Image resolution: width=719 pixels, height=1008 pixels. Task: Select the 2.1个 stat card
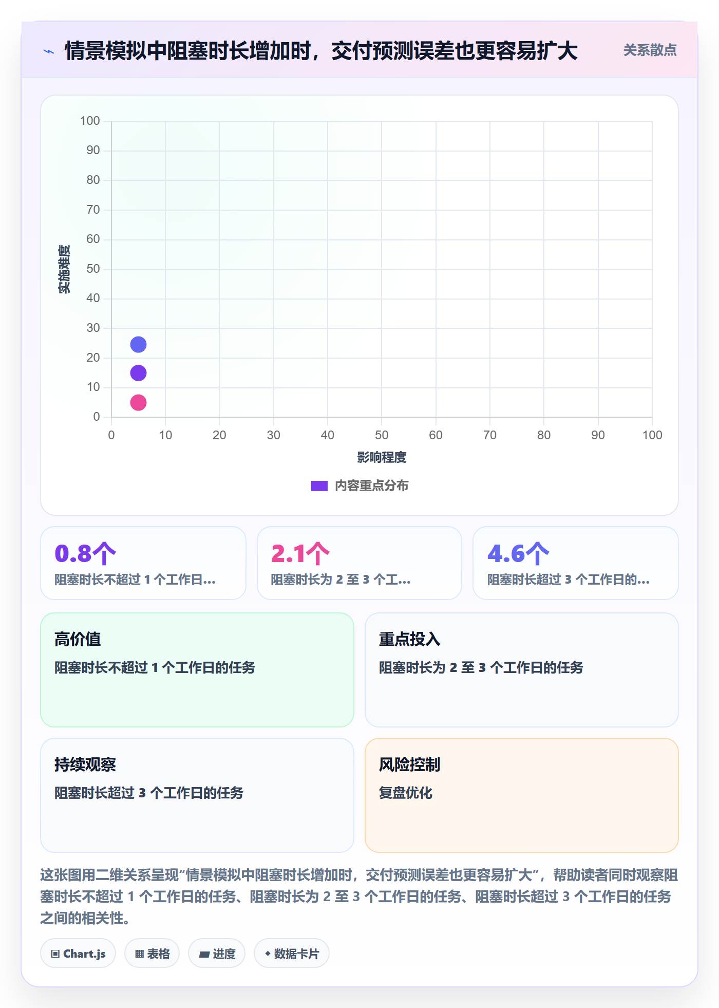coord(359,563)
